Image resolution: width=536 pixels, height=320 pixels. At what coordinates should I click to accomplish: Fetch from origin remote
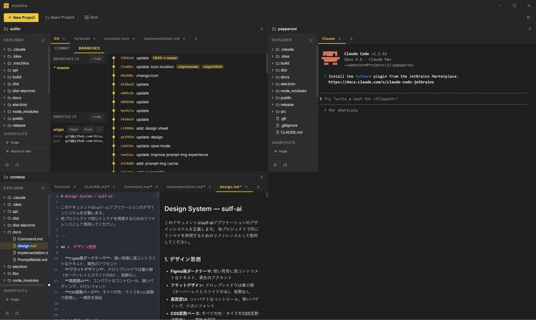[73, 129]
